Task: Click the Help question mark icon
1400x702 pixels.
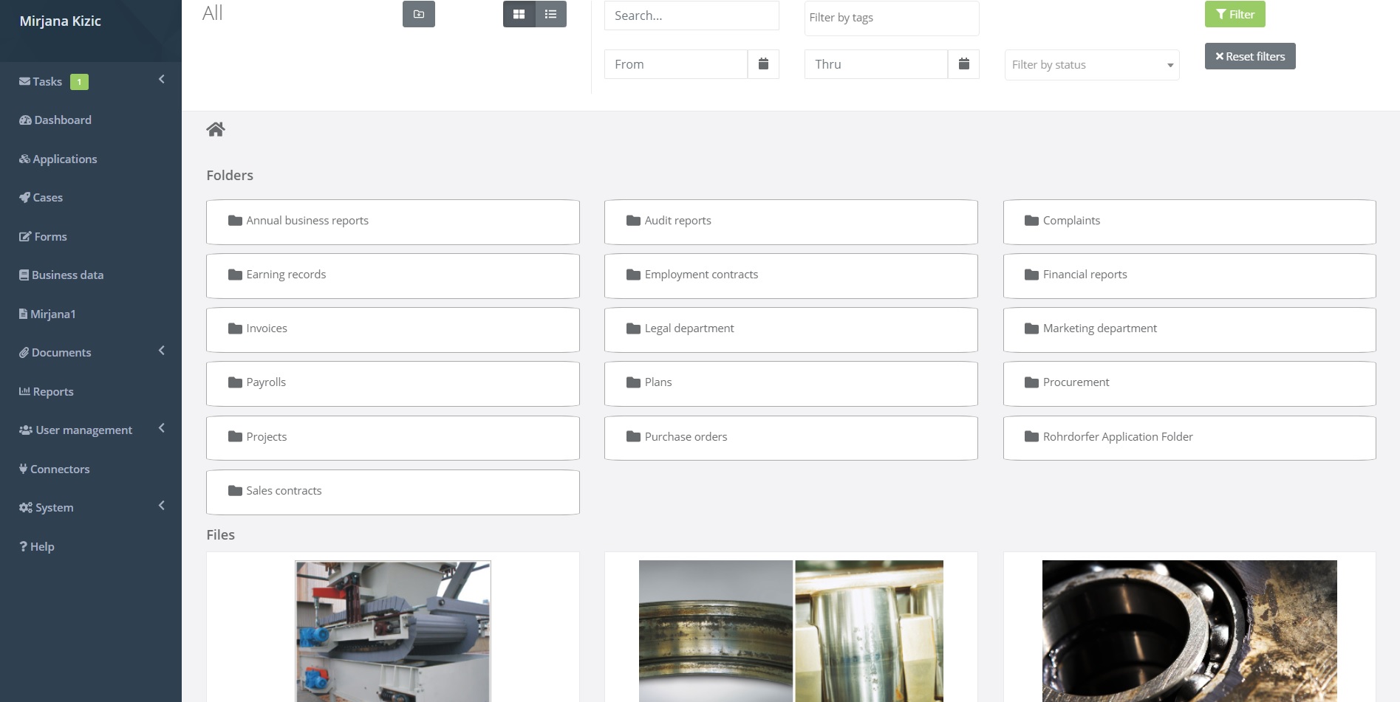Action: tap(23, 546)
